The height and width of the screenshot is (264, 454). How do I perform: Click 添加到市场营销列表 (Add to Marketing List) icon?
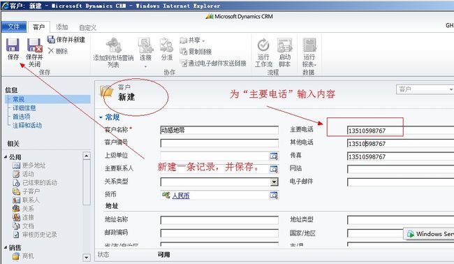coord(113,45)
